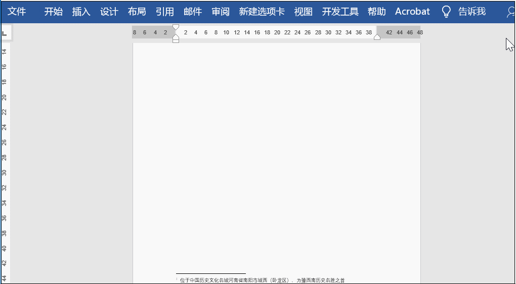Open the 开发工具 (Developer) tab

(x=340, y=12)
